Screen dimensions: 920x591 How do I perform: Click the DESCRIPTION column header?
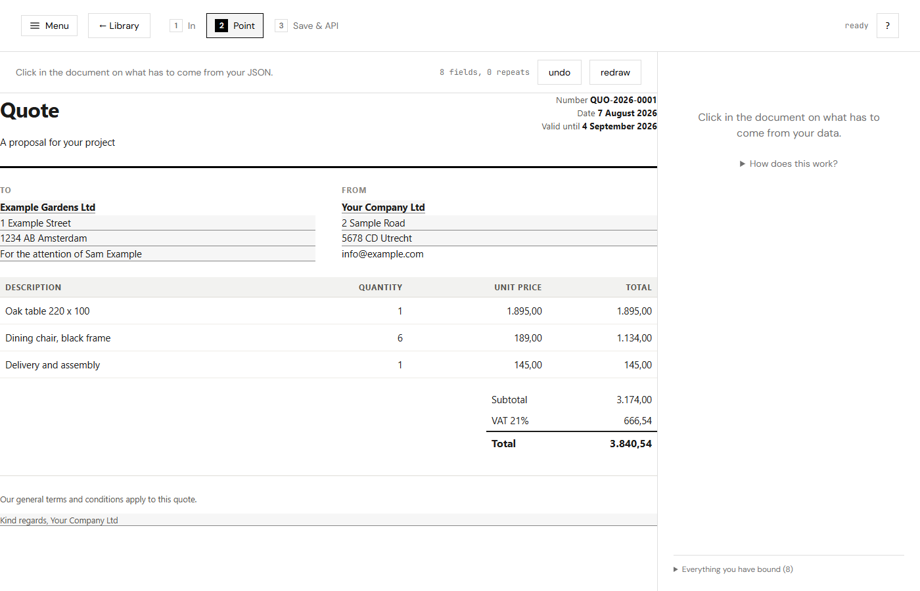[x=34, y=288]
